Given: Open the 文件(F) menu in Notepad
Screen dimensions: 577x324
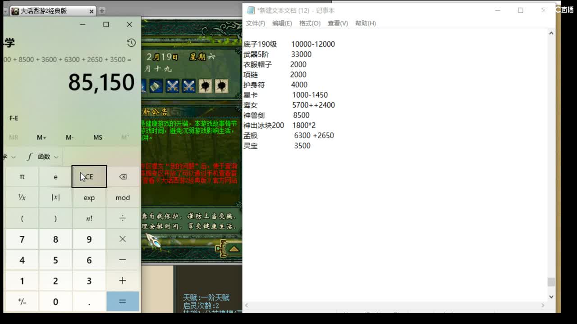Looking at the screenshot, I should (255, 23).
